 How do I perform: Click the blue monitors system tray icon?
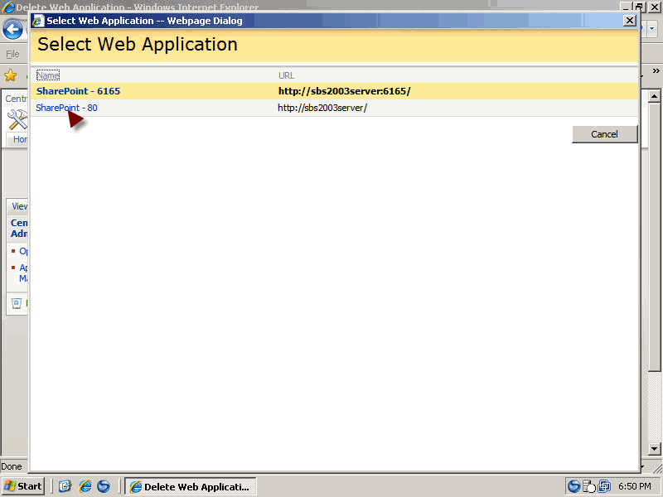pos(604,486)
